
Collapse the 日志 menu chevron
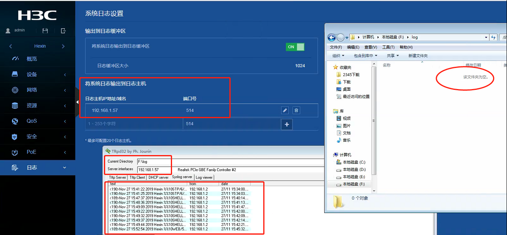[x=65, y=167]
